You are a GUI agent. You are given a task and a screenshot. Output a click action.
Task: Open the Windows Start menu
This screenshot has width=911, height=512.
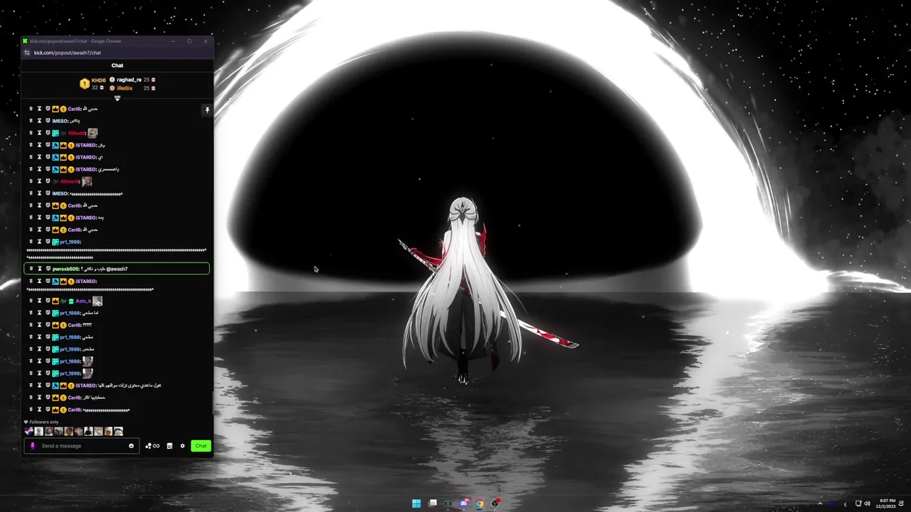[x=416, y=503]
